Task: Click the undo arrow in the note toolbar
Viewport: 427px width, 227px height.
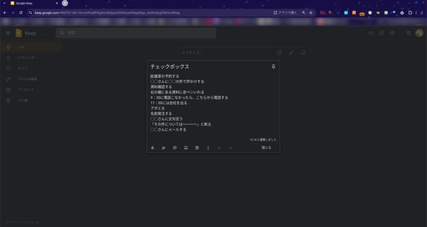Action: (x=219, y=148)
